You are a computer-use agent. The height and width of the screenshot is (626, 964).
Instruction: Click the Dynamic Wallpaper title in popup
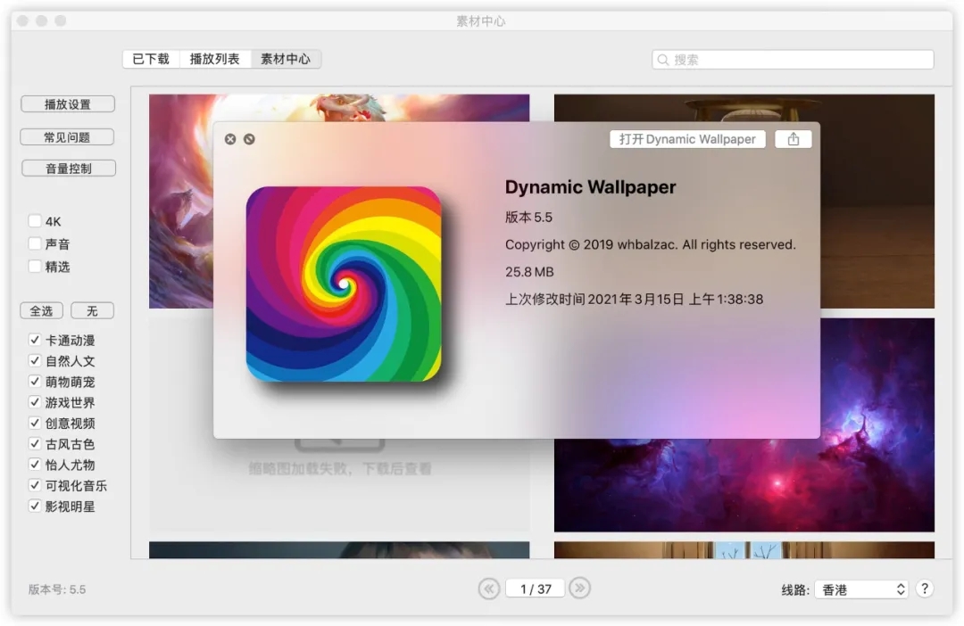point(590,187)
